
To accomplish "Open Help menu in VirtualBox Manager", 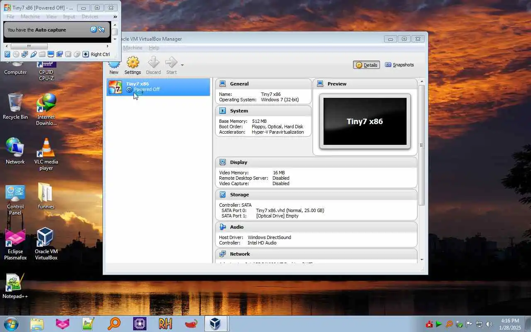I will [x=154, y=48].
